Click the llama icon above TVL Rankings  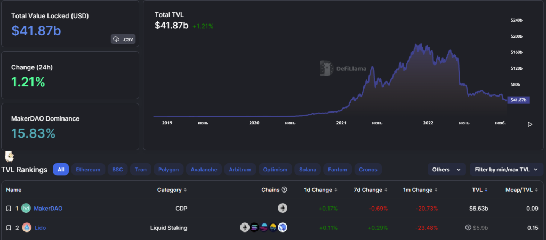(x=10, y=156)
